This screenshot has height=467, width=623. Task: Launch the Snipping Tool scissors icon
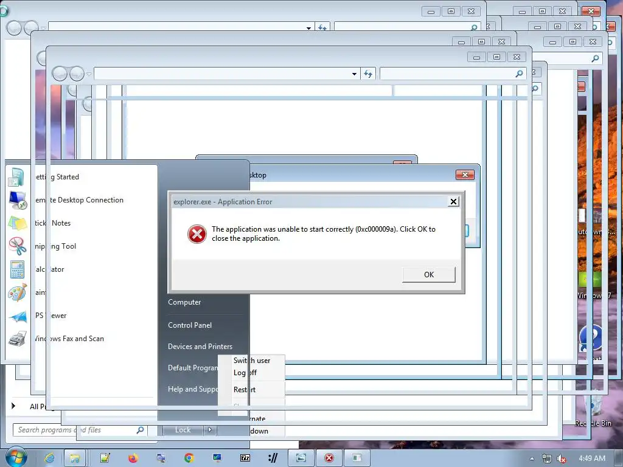[x=17, y=246]
